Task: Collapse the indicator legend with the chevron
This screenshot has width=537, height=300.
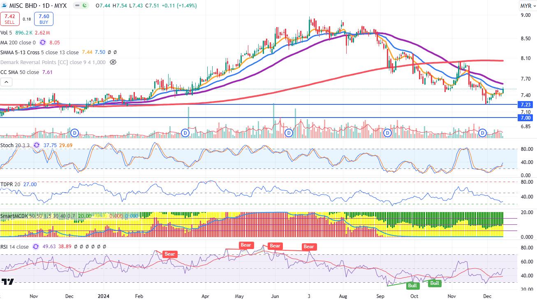Action: (x=6, y=82)
